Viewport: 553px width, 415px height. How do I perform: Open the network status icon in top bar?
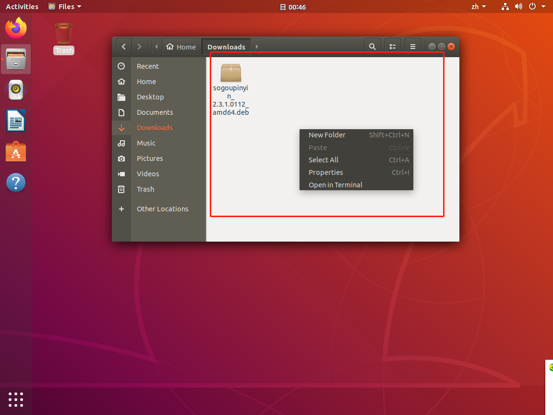(505, 6)
